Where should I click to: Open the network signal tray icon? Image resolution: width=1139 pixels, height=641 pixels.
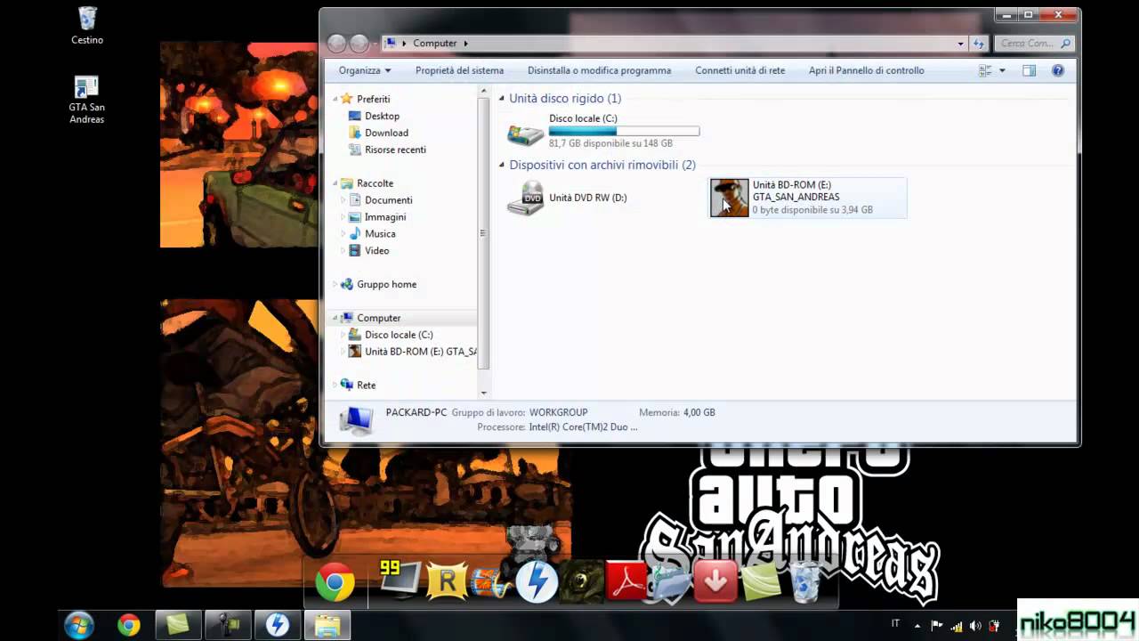(x=956, y=625)
